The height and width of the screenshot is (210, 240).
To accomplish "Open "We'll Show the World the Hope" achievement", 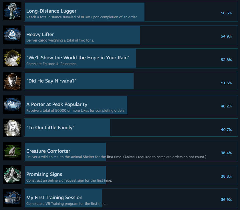I will click(x=78, y=58).
